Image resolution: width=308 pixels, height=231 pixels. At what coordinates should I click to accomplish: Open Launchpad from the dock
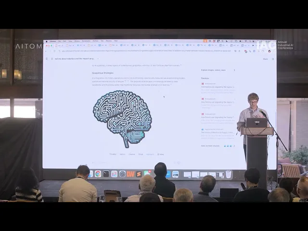(114, 174)
